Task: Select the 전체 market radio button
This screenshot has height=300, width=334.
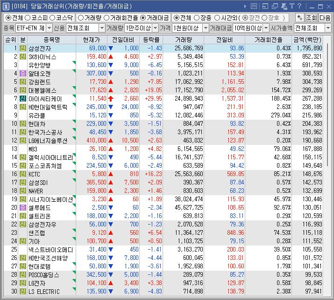Action: 8,18
